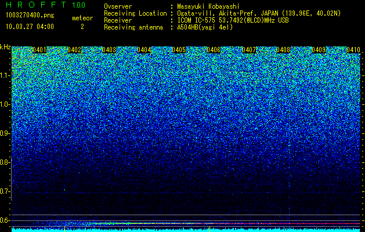Click the A504HB(yagi 4el) antenna value

(x=205, y=27)
